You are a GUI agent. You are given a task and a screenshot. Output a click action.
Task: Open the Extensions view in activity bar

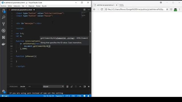pyautogui.click(x=3, y=37)
